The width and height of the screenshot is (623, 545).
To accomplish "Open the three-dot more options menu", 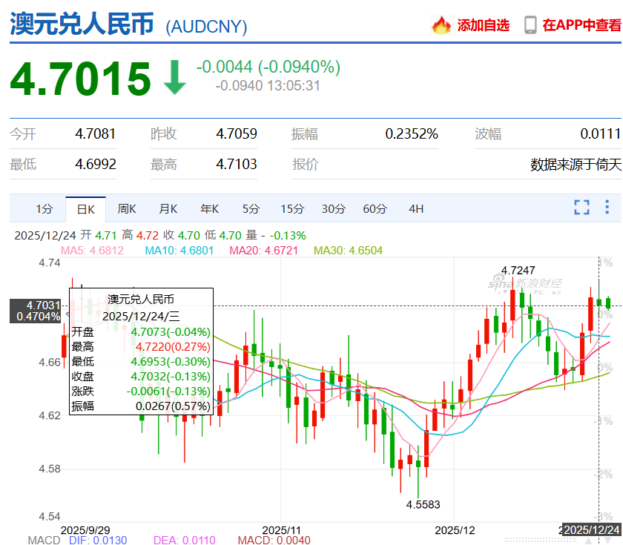I will [610, 208].
